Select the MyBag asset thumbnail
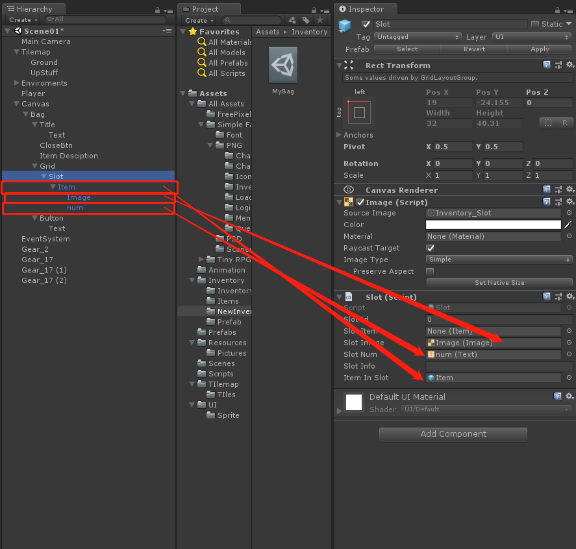This screenshot has height=549, width=576. click(283, 65)
